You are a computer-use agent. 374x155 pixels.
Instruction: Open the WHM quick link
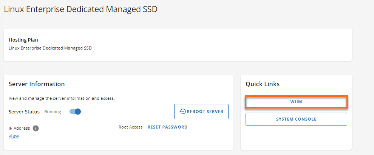pyautogui.click(x=296, y=102)
